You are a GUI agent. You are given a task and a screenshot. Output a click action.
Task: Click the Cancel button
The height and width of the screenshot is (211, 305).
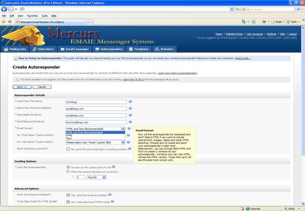pos(42,87)
